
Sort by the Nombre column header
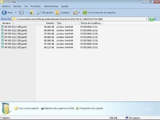point(18,23)
